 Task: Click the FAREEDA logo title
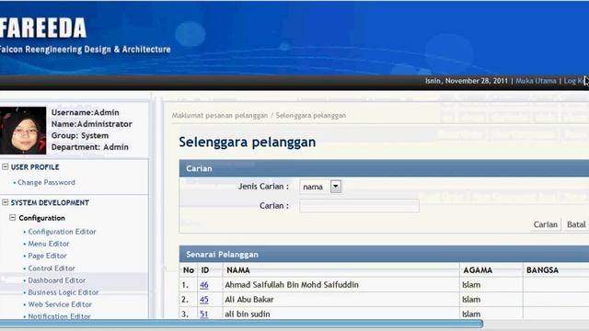[x=43, y=28]
